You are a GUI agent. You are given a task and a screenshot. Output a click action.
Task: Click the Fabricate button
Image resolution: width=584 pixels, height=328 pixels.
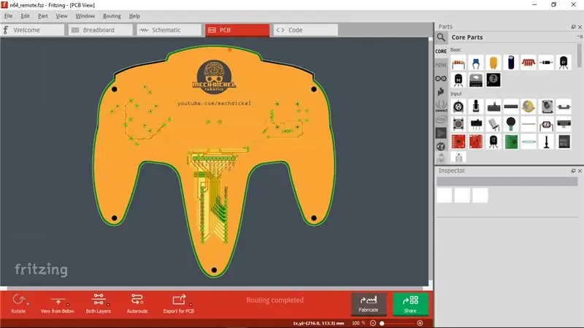point(369,304)
